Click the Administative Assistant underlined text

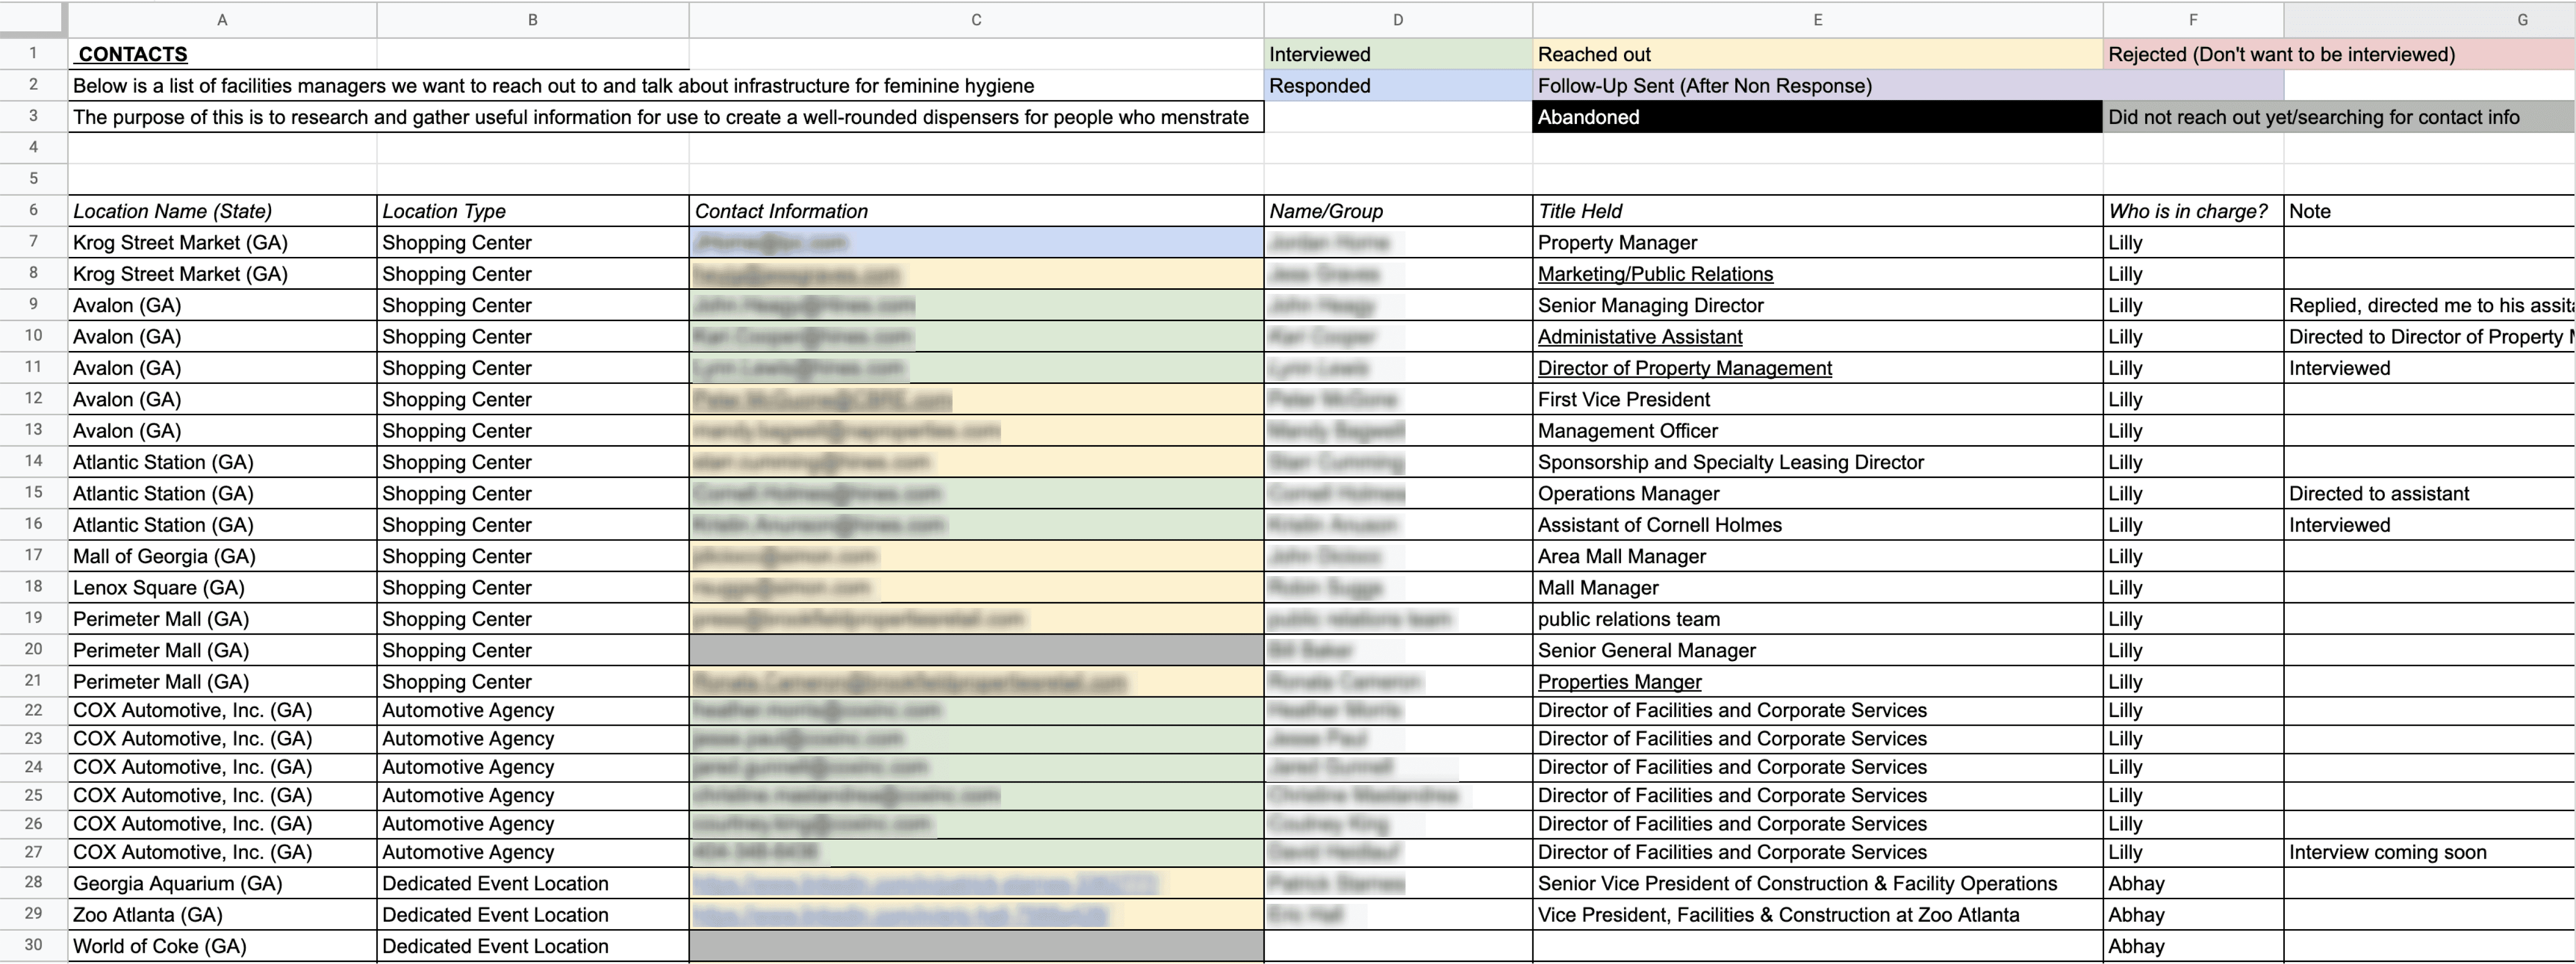(x=1639, y=337)
